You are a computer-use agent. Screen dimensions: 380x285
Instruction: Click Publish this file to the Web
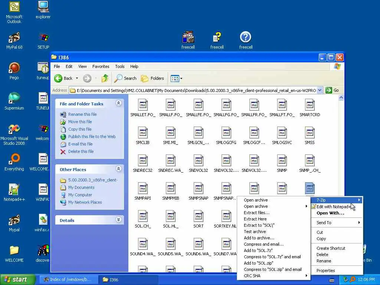[92, 137]
